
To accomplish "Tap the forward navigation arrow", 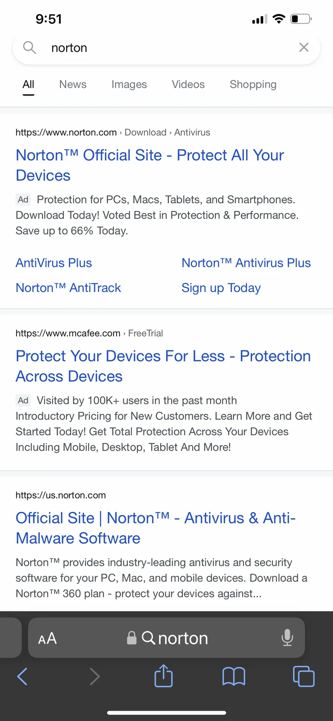I will [94, 676].
